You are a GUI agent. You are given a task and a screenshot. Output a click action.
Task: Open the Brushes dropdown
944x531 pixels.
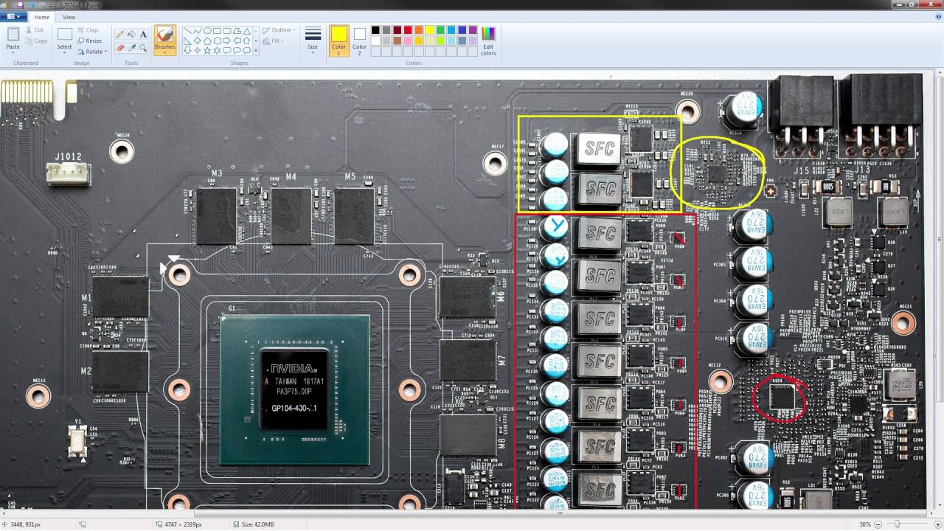pyautogui.click(x=165, y=54)
